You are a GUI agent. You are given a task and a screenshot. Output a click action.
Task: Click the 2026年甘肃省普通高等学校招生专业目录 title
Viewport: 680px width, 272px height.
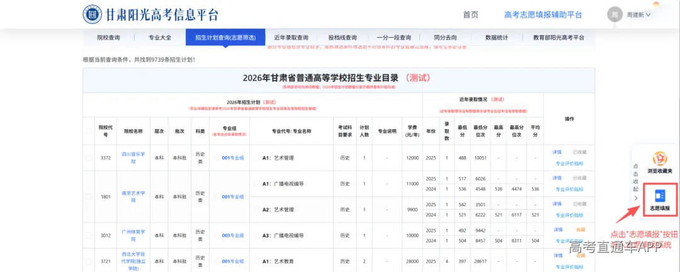click(320, 78)
